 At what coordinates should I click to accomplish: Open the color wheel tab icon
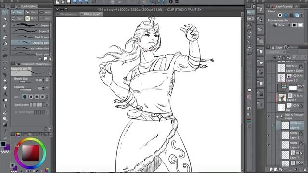(18, 135)
